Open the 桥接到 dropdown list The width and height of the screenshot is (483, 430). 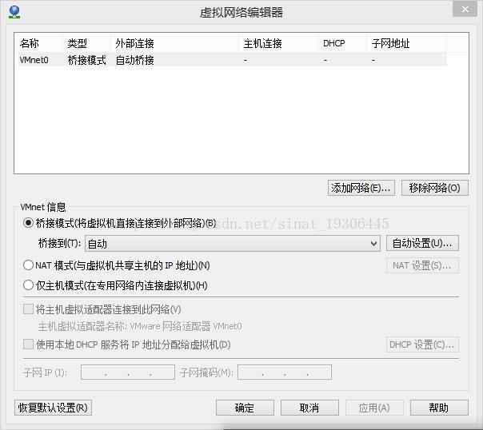click(233, 244)
